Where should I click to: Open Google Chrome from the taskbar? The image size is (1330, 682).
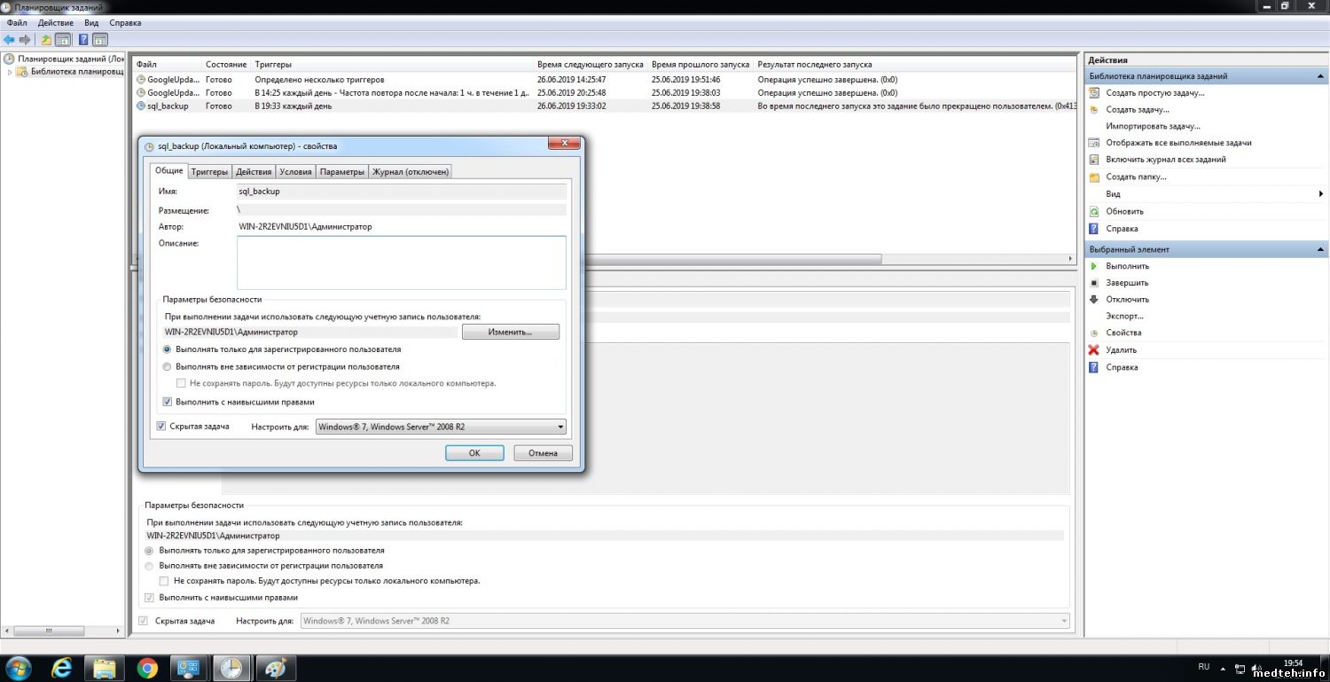147,667
